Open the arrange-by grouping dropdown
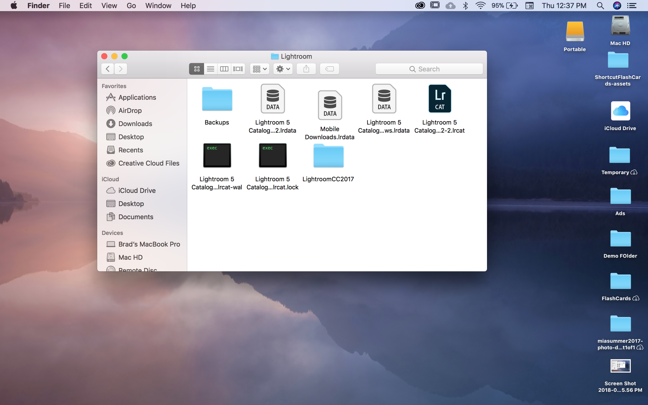Viewport: 648px width, 405px height. [x=259, y=69]
